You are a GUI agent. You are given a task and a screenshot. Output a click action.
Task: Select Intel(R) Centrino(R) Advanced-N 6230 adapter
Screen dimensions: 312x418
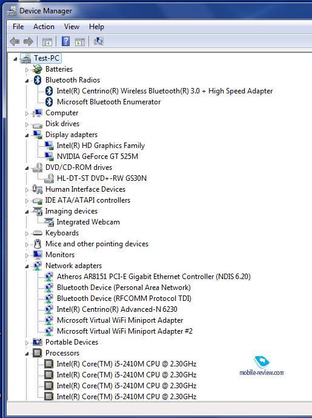[x=117, y=309]
